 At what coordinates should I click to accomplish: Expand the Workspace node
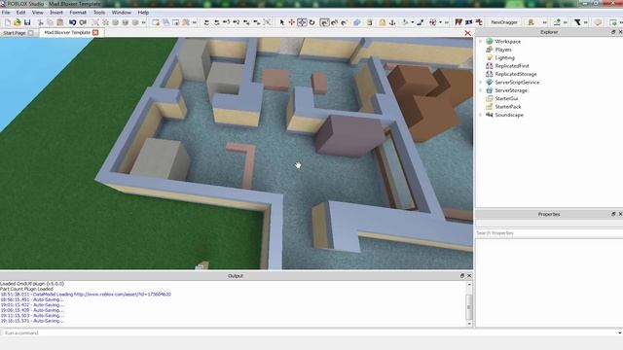[x=480, y=41]
